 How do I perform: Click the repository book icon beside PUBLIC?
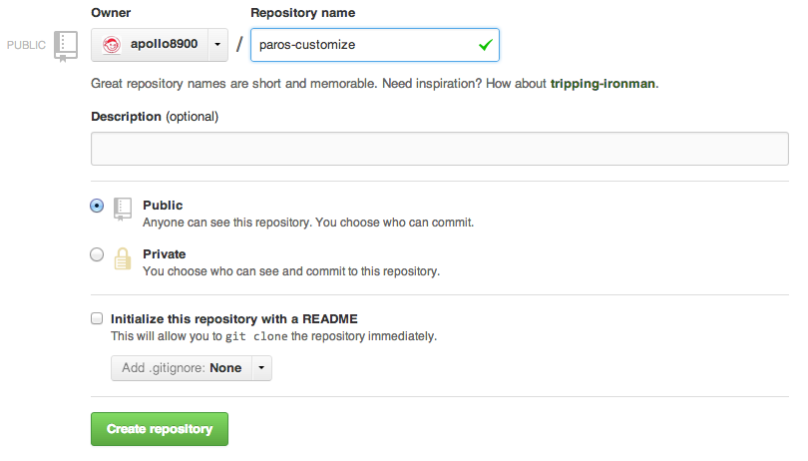[x=65, y=46]
